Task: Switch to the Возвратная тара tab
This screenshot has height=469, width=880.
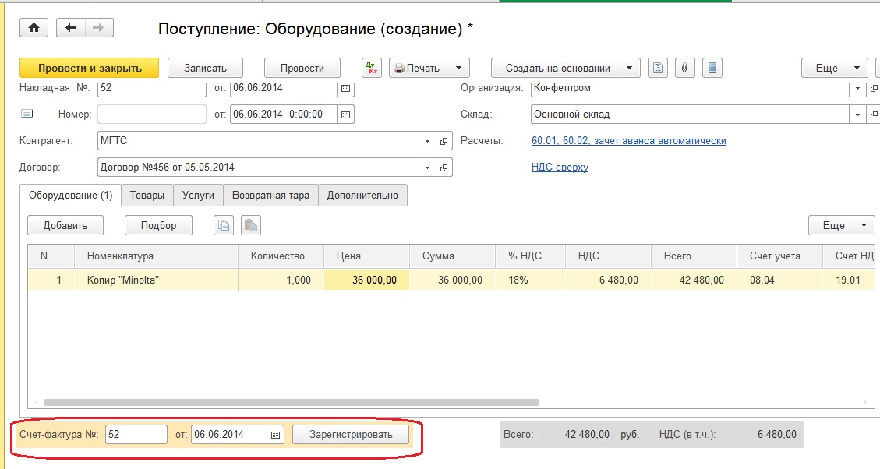Action: click(270, 196)
